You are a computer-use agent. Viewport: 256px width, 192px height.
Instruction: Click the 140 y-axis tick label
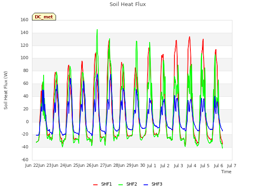[24, 33]
